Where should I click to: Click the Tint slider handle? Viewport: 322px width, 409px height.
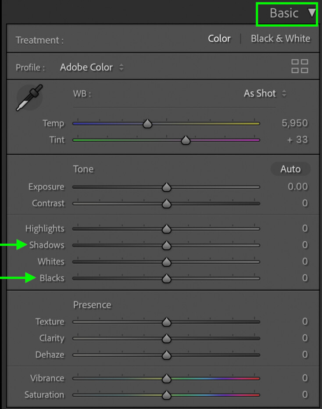click(x=186, y=140)
